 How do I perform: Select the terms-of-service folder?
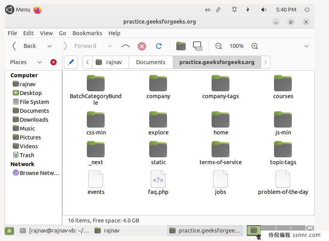click(x=220, y=153)
